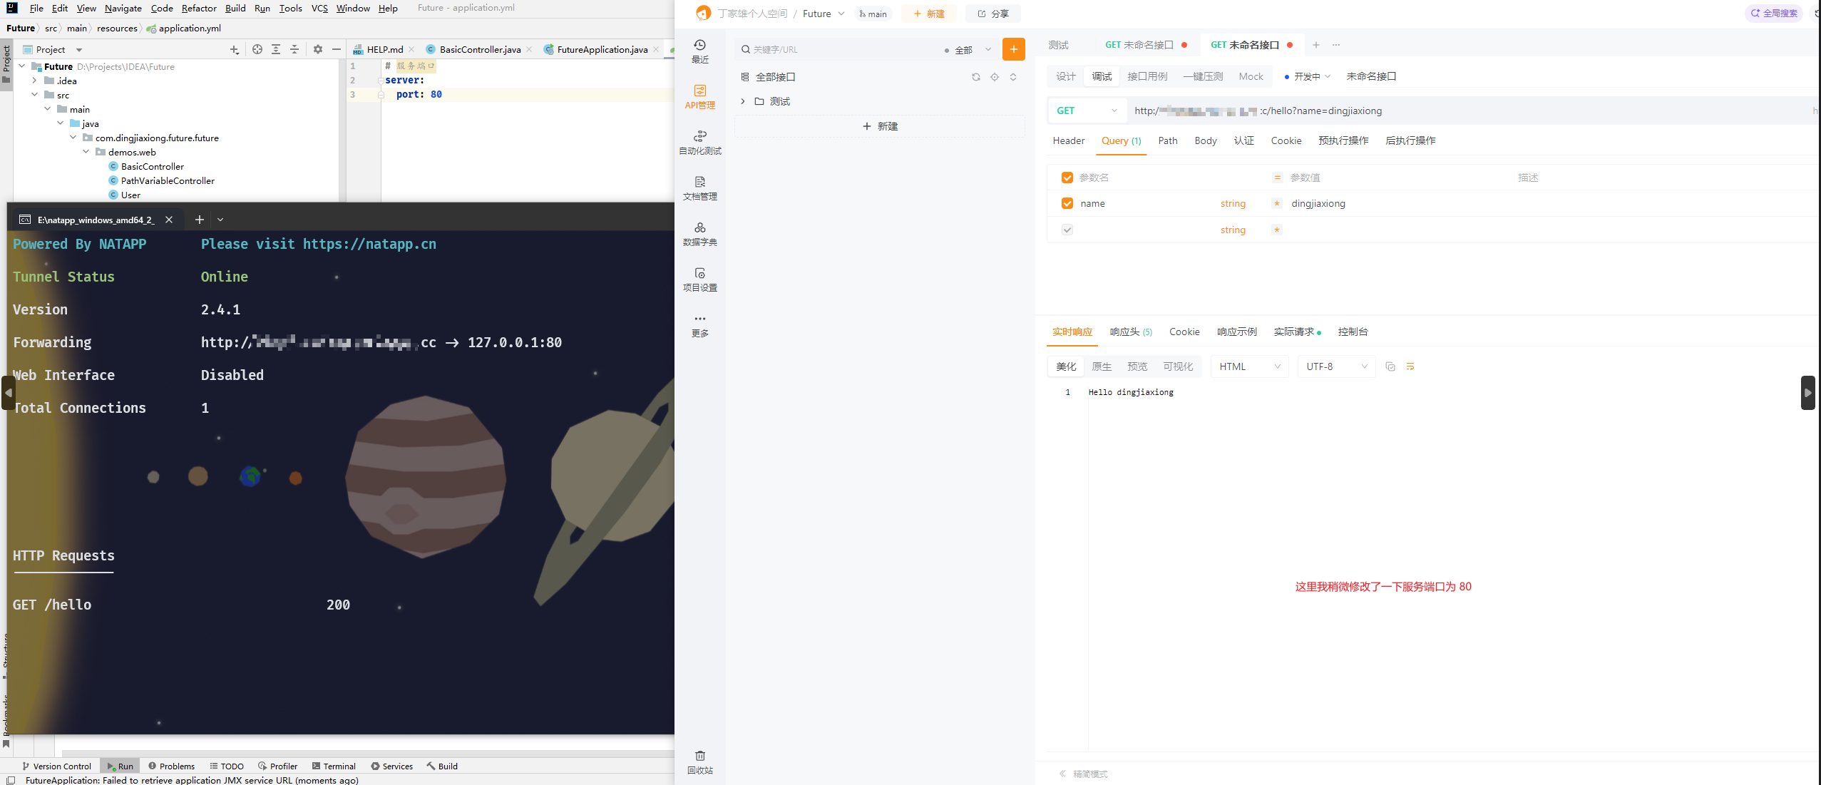This screenshot has width=1821, height=785.
Task: Collapse the demos.web package in Project tree
Action: (86, 152)
